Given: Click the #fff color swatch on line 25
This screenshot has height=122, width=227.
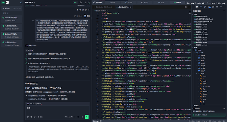Looking at the screenshot, I should [x=131, y=29].
